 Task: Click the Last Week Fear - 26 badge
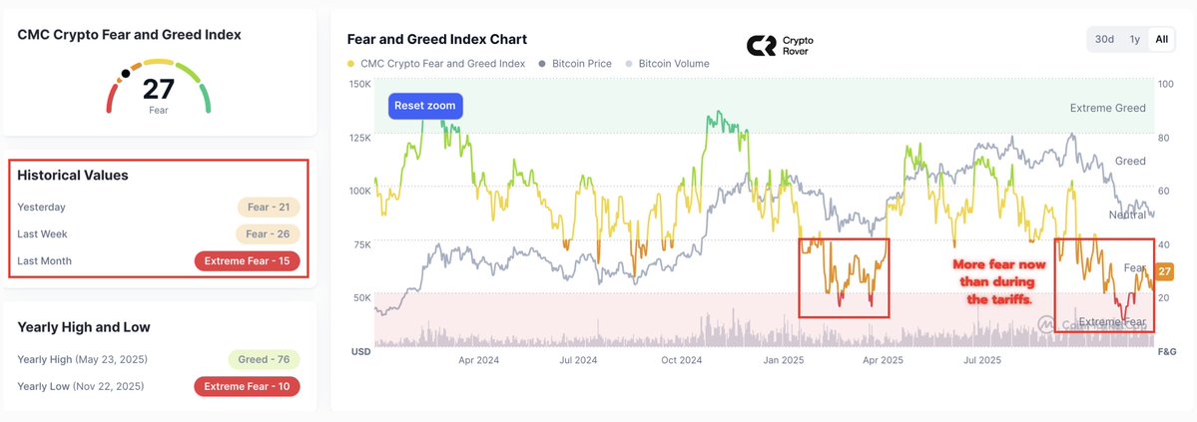[x=268, y=234]
